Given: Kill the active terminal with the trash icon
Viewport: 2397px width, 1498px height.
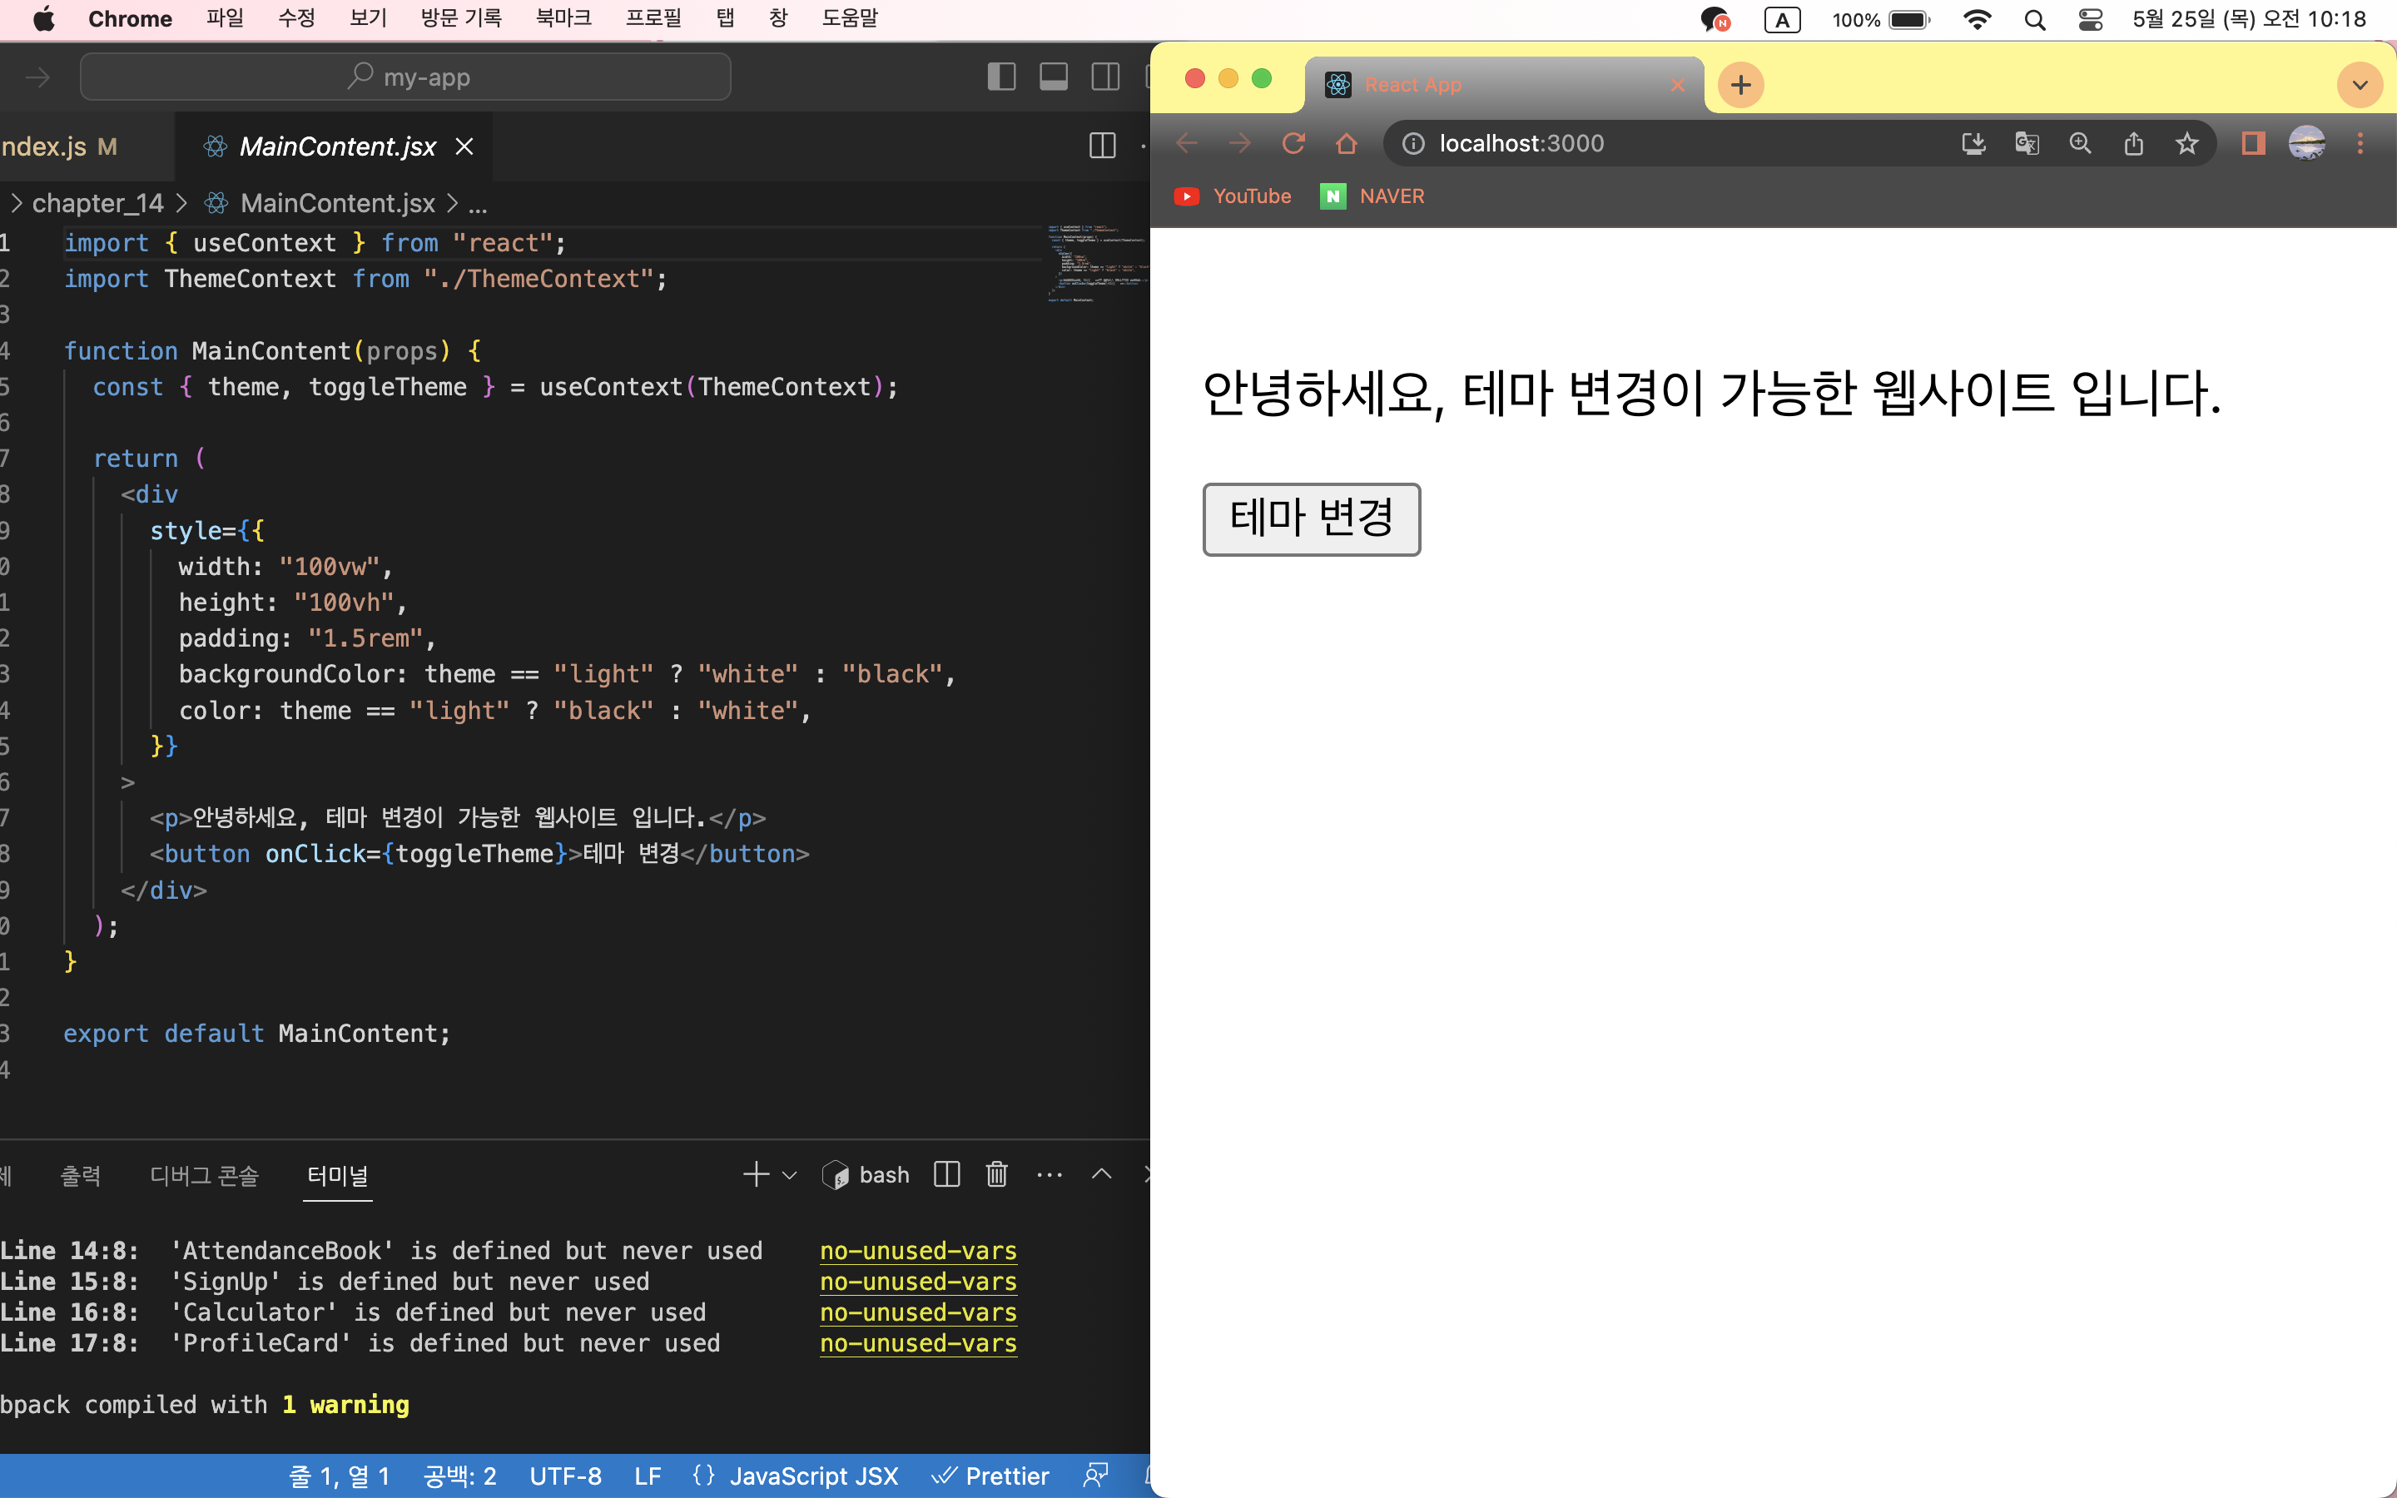Looking at the screenshot, I should (996, 1174).
